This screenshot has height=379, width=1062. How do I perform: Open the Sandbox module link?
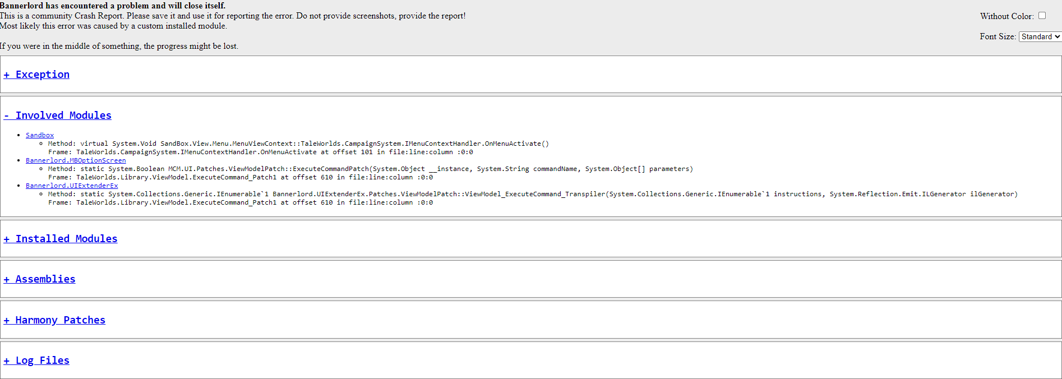point(40,135)
